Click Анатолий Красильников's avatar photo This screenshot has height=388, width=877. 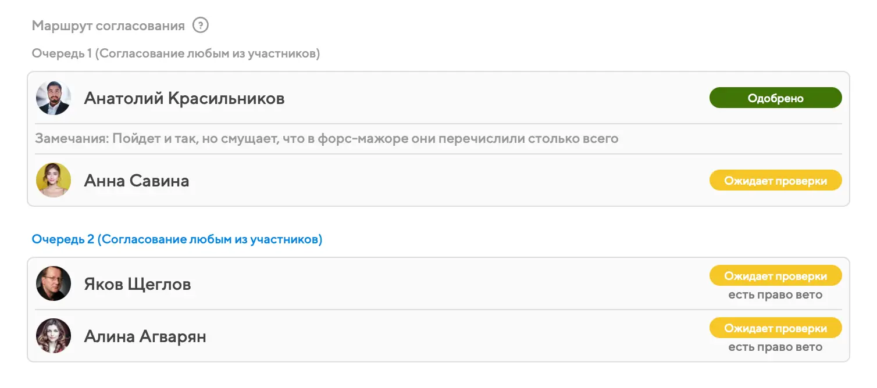(54, 98)
